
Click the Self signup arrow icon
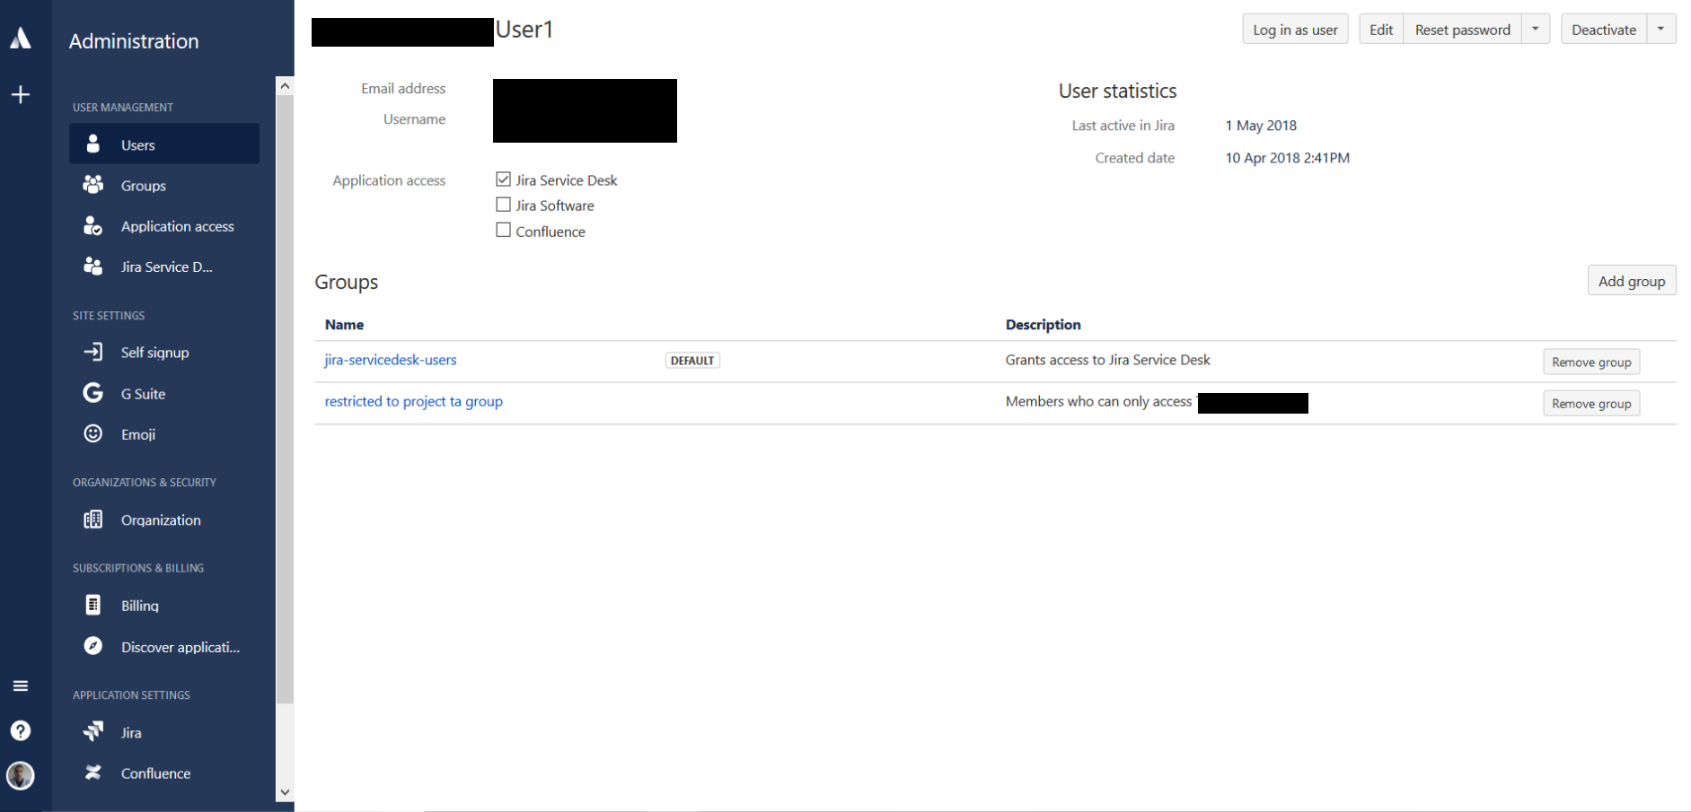(x=92, y=352)
